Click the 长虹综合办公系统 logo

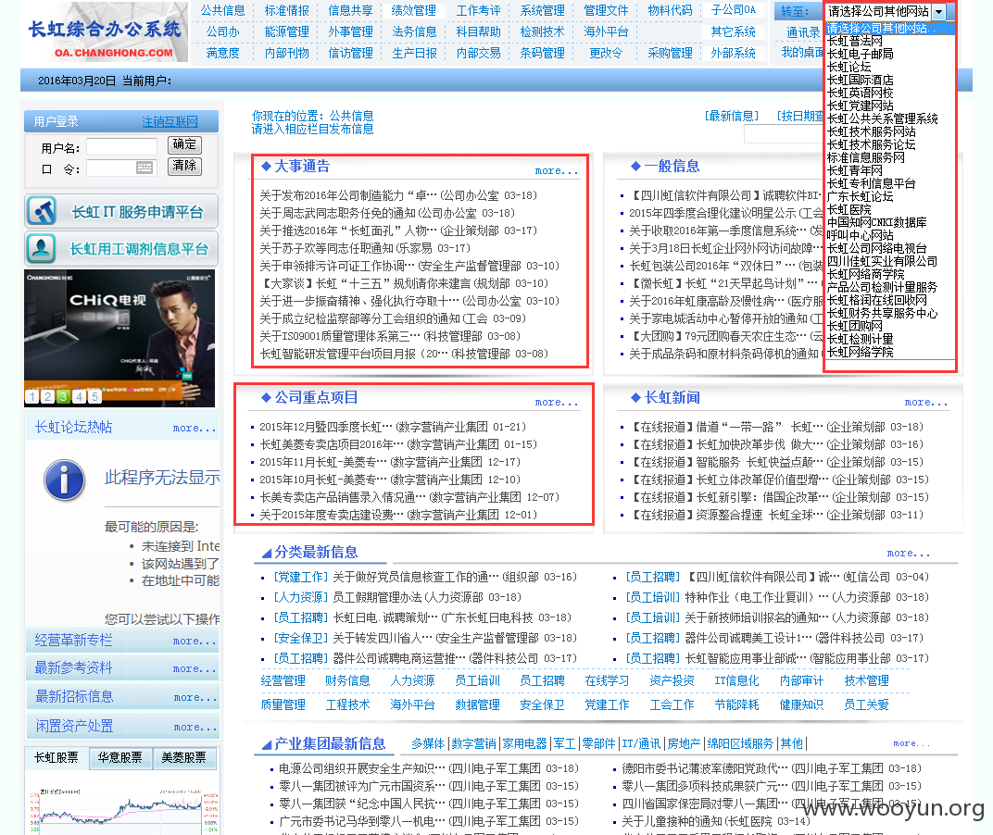point(105,32)
